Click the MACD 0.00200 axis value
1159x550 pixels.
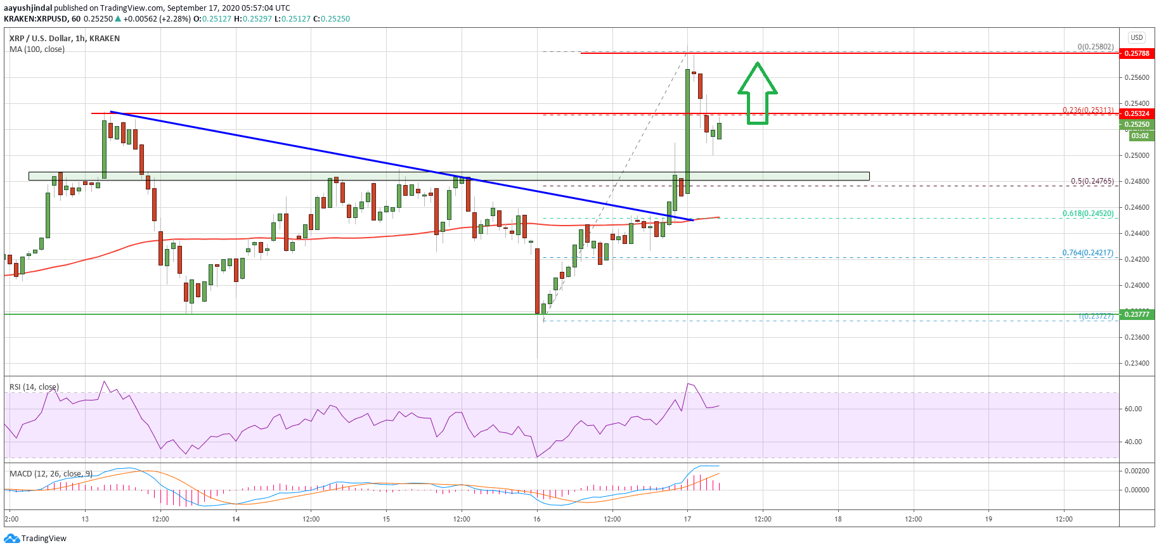(x=1137, y=471)
